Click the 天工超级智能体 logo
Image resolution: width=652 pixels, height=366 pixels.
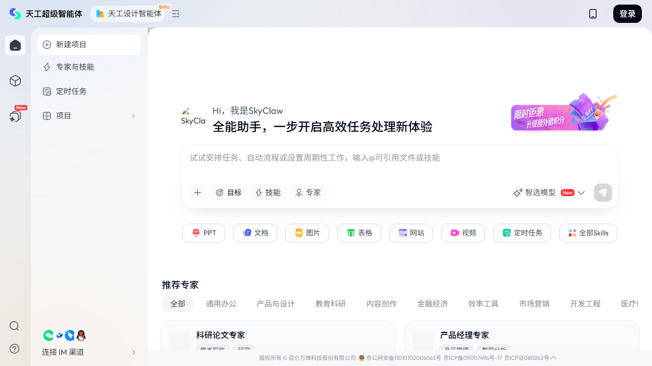[46, 14]
